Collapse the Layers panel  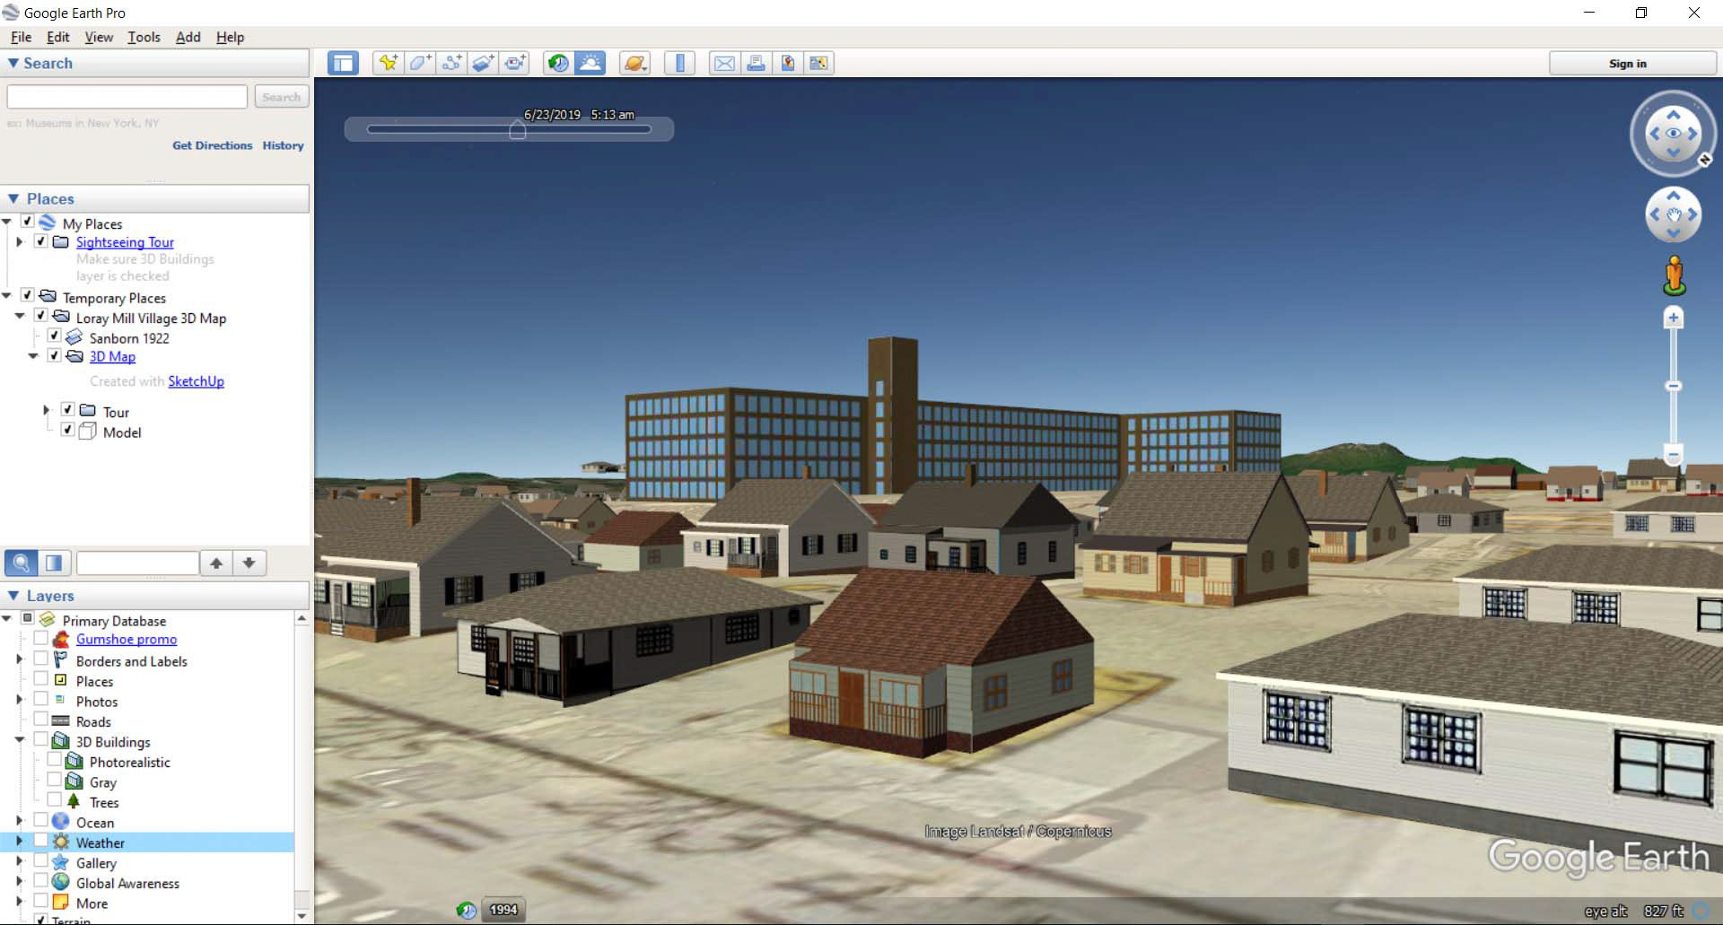point(13,595)
